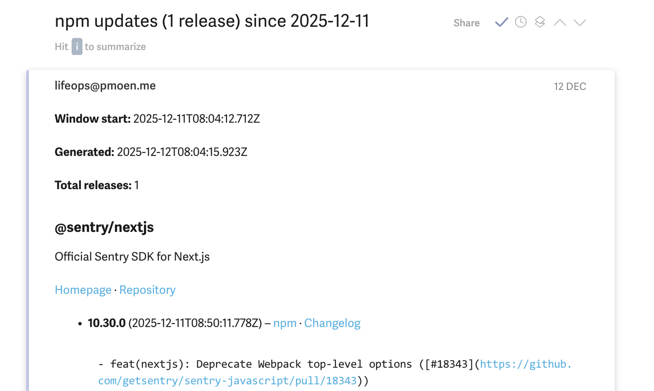The height and width of the screenshot is (391, 654).
Task: Click the email subject 'npm updates (1 release)'
Action: (147, 21)
